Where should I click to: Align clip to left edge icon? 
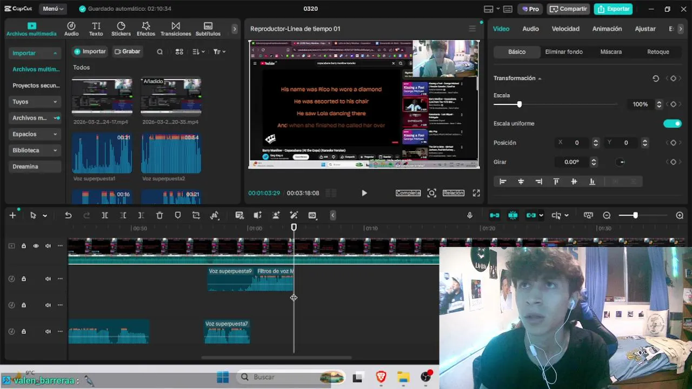503,182
